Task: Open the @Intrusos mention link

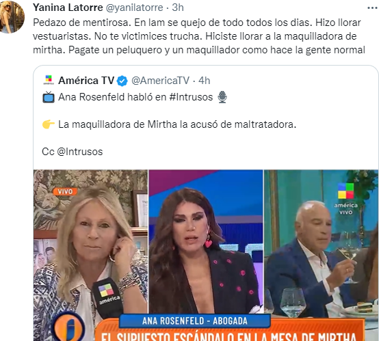Action: click(x=80, y=152)
